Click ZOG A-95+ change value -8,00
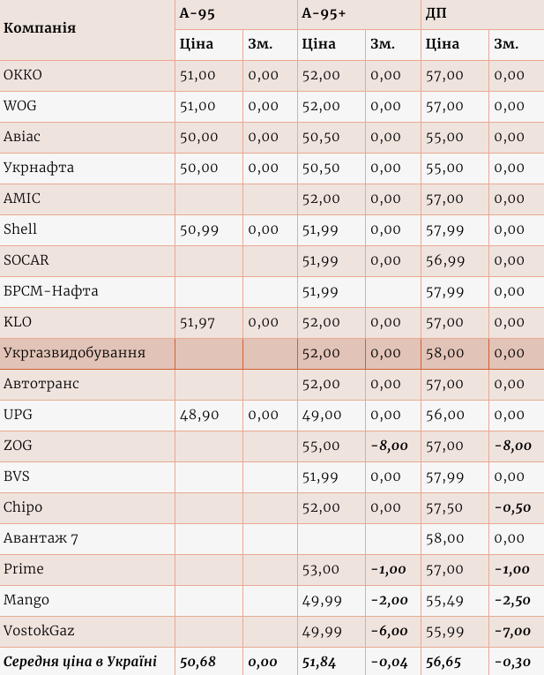The width and height of the screenshot is (544, 675). click(393, 446)
